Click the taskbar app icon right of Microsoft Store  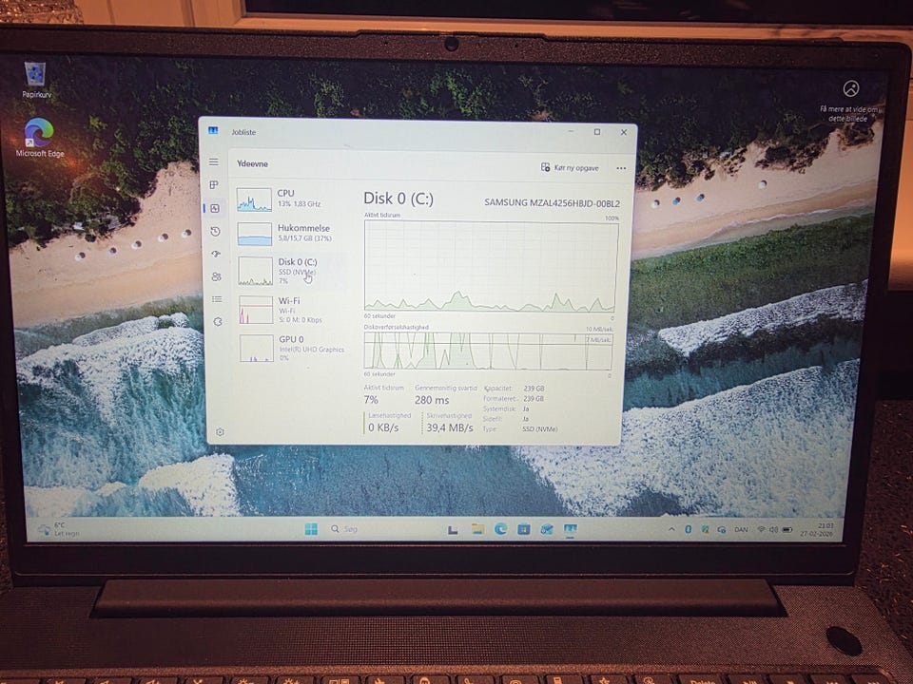(x=546, y=529)
